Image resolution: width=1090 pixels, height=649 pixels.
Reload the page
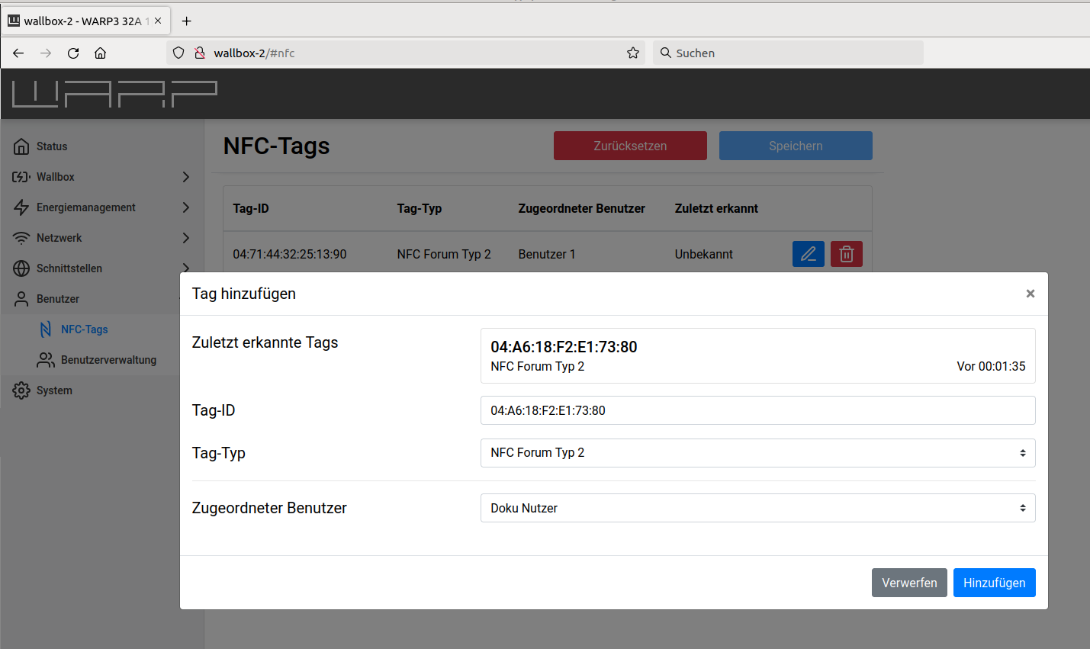[73, 53]
